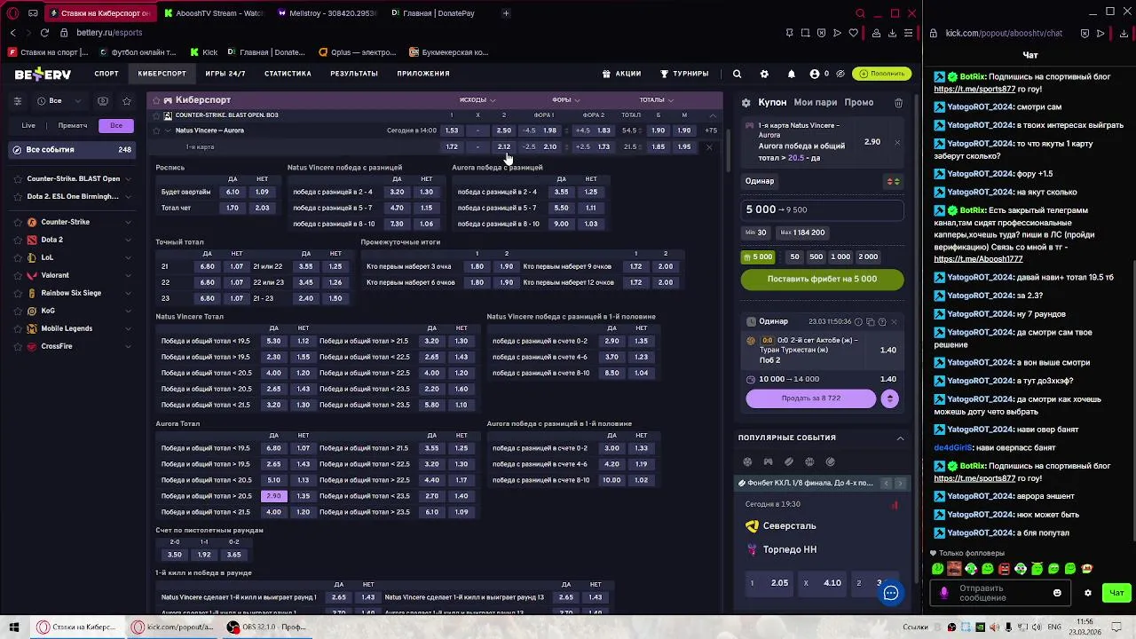Star the Киберспорт section header

[155, 100]
